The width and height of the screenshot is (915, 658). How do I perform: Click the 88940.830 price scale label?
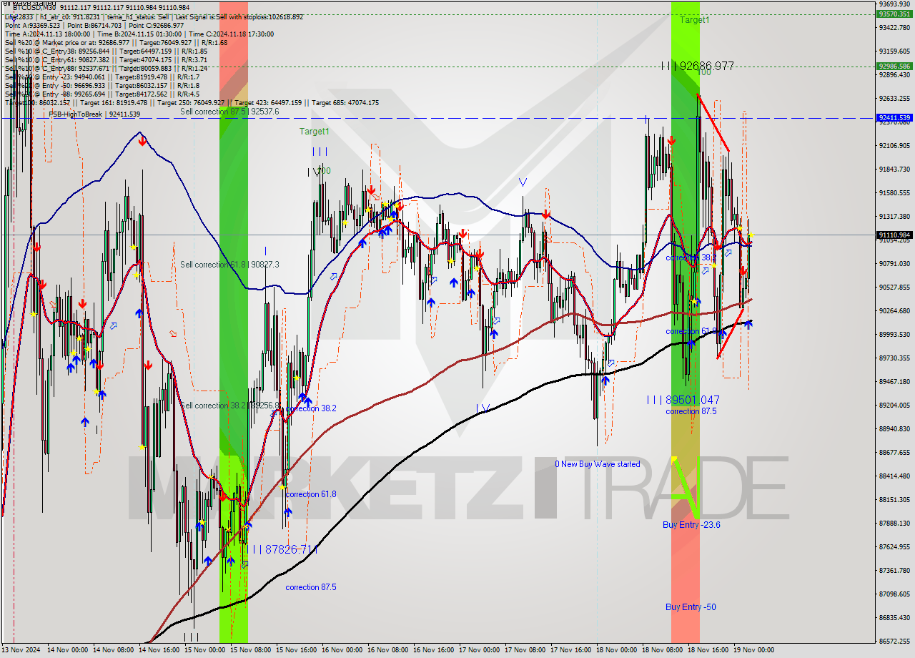894,428
